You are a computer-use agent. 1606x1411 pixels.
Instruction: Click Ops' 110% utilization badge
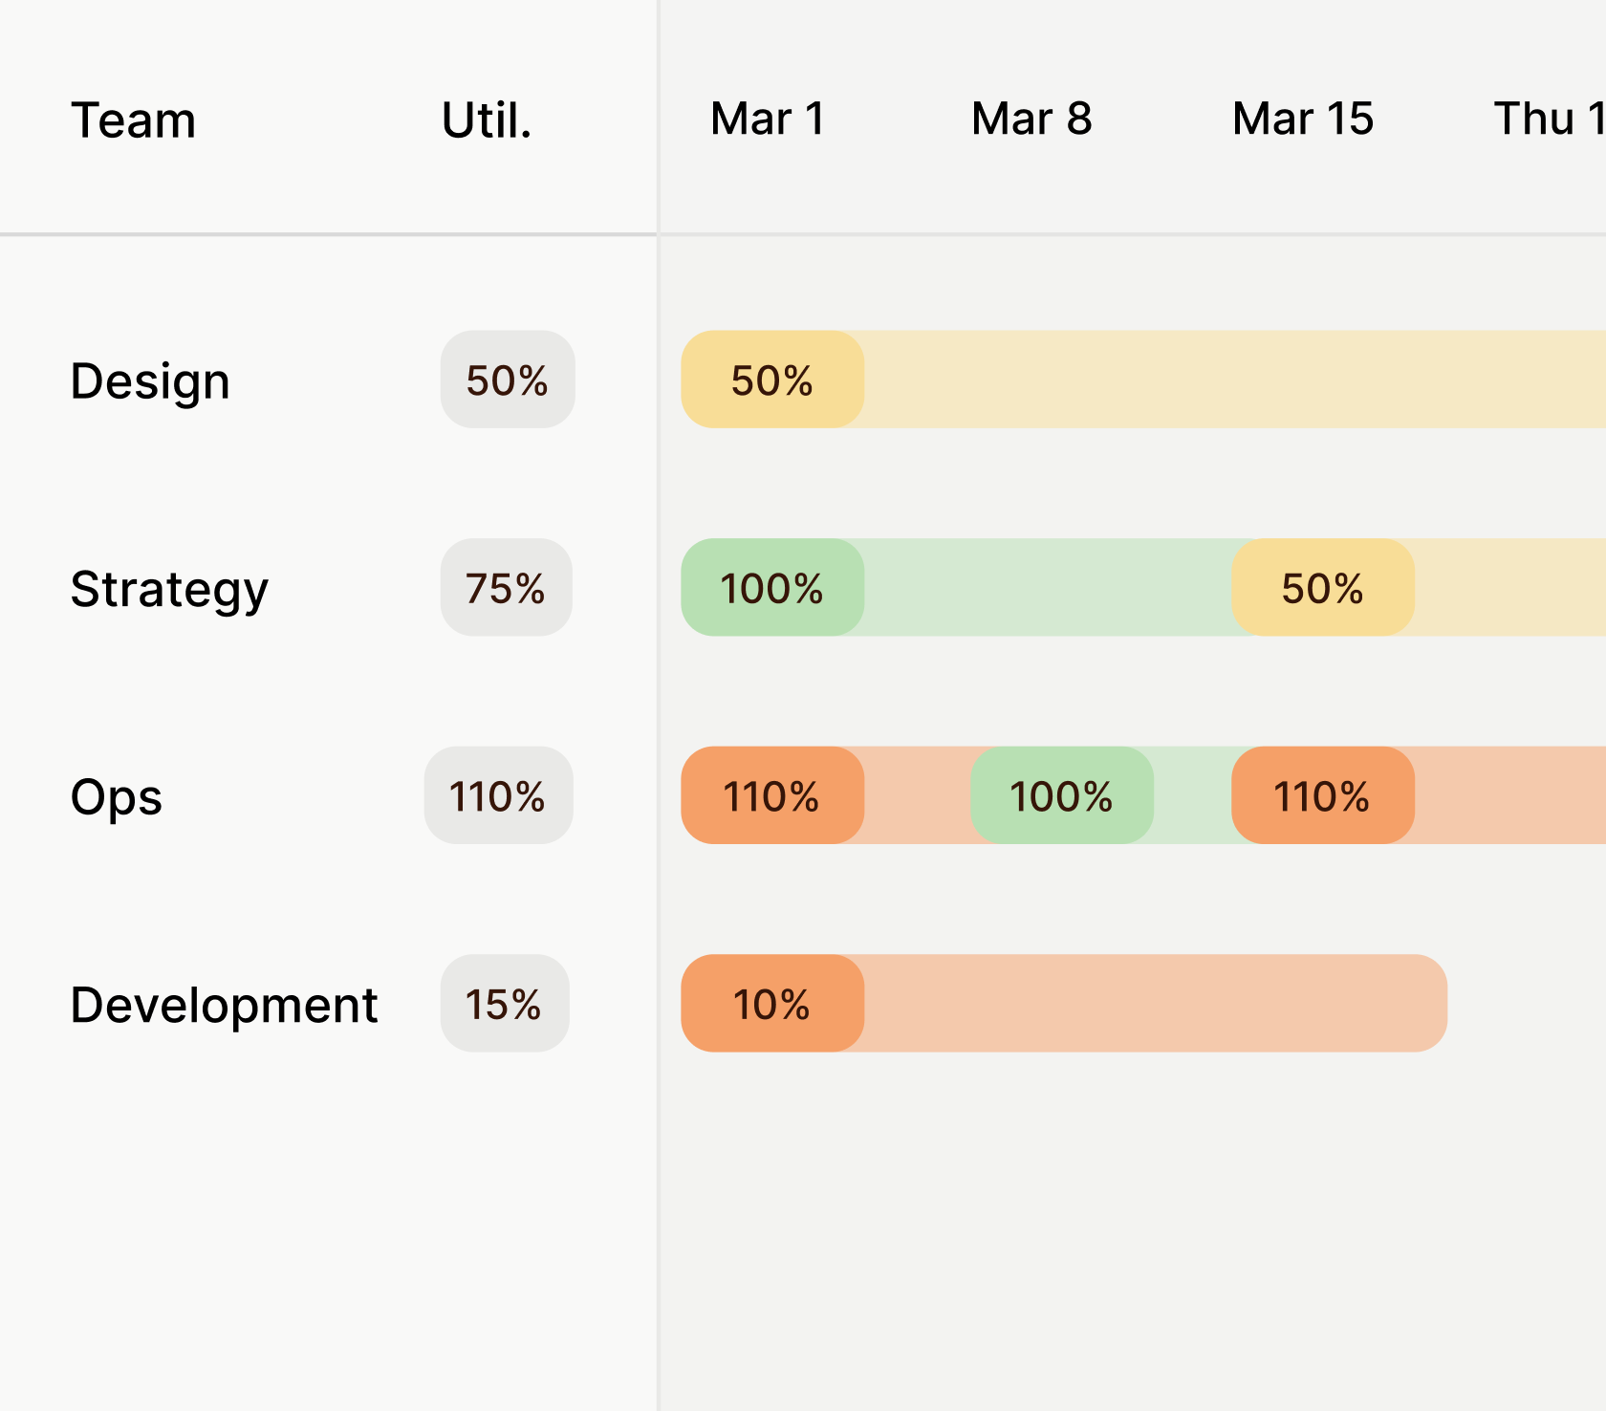498,795
